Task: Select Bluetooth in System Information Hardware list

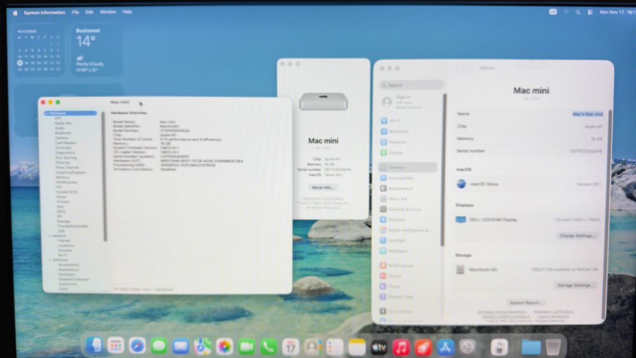Action: 63,132
